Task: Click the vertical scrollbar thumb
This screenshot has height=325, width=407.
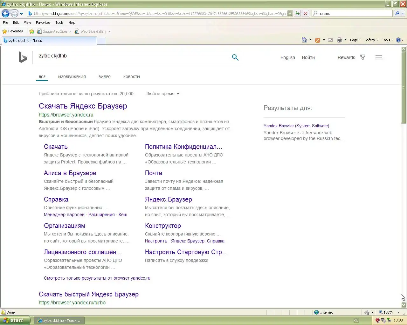Action: pyautogui.click(x=404, y=88)
